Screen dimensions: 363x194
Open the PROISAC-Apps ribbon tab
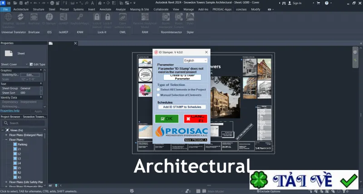coord(222,9)
